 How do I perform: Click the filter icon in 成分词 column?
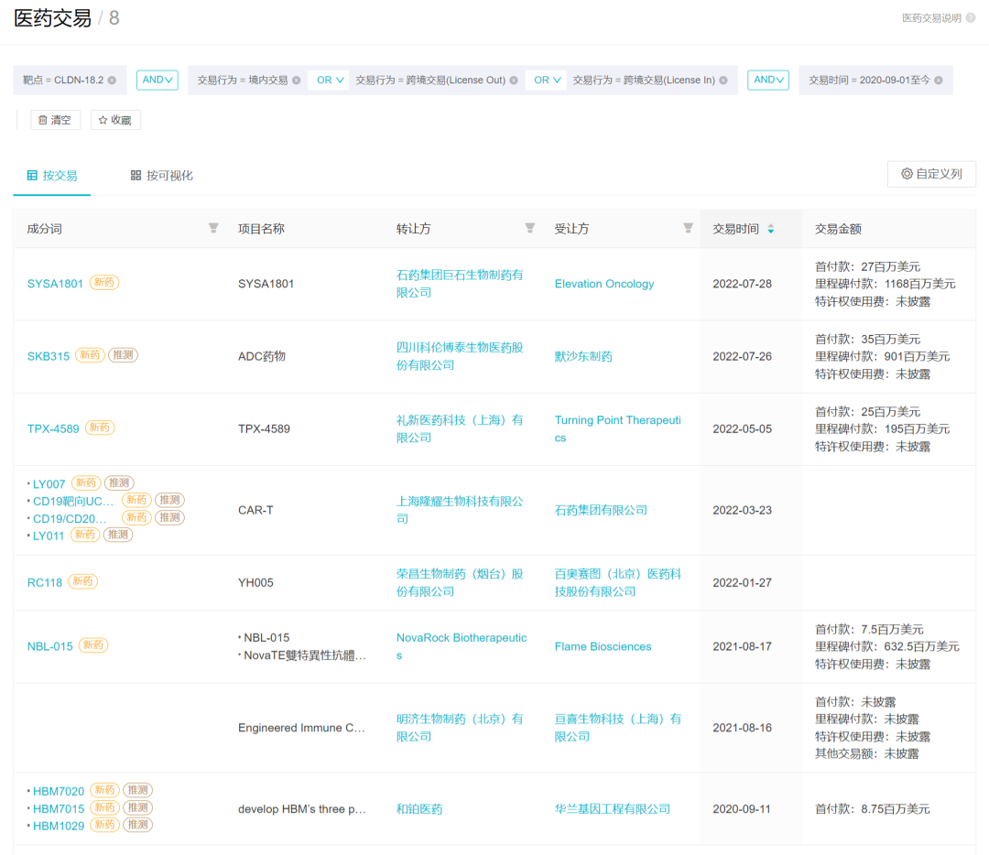click(x=213, y=228)
